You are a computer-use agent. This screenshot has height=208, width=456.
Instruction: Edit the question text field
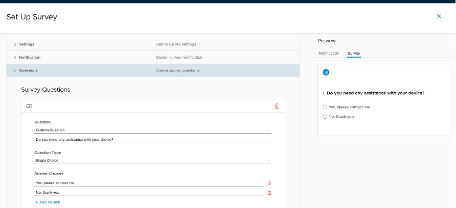(153, 140)
